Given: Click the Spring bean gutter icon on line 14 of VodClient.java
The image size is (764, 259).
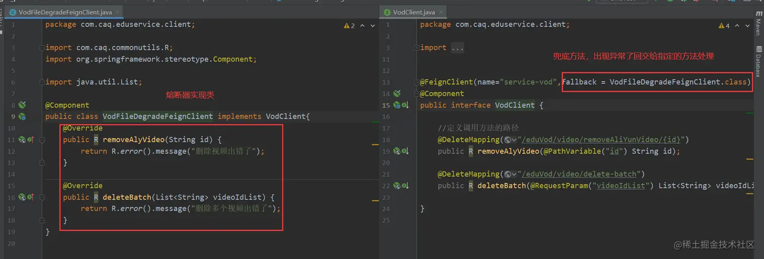Looking at the screenshot, I should pyautogui.click(x=397, y=93).
